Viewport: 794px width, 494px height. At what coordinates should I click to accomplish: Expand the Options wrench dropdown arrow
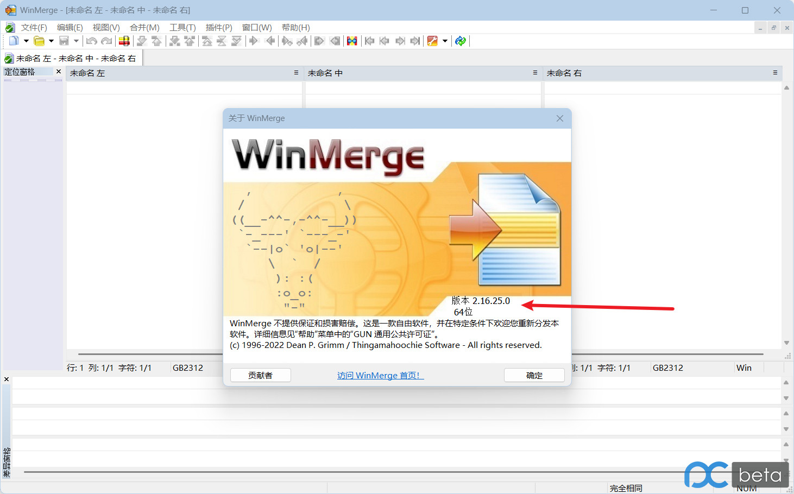[445, 41]
